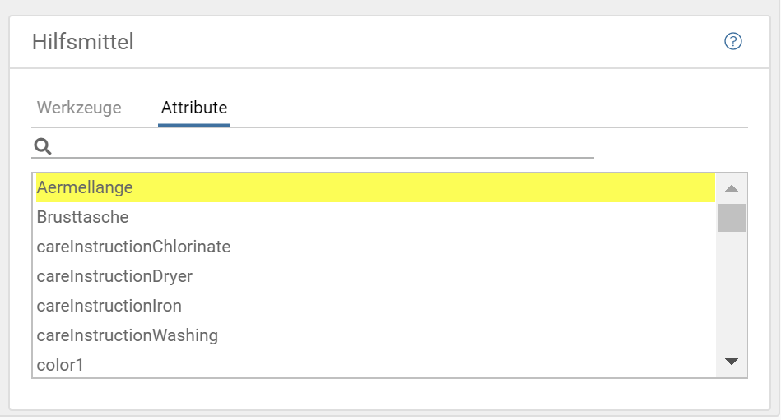Click the empty space right of the search field
The height and width of the screenshot is (420, 781).
(671, 146)
